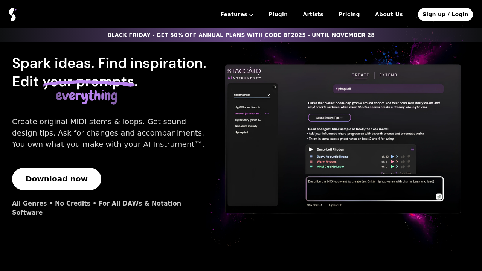Thumbs down the Warm Rhodes track

tap(408, 161)
